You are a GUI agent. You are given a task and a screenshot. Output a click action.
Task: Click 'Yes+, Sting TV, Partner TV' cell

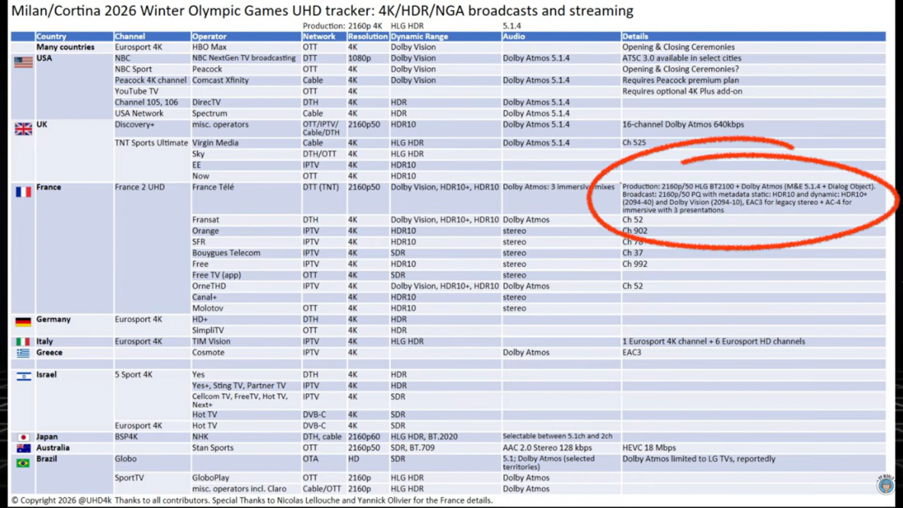[x=239, y=386]
